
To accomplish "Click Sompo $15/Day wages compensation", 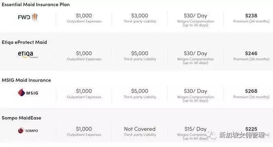I will coord(195,129).
